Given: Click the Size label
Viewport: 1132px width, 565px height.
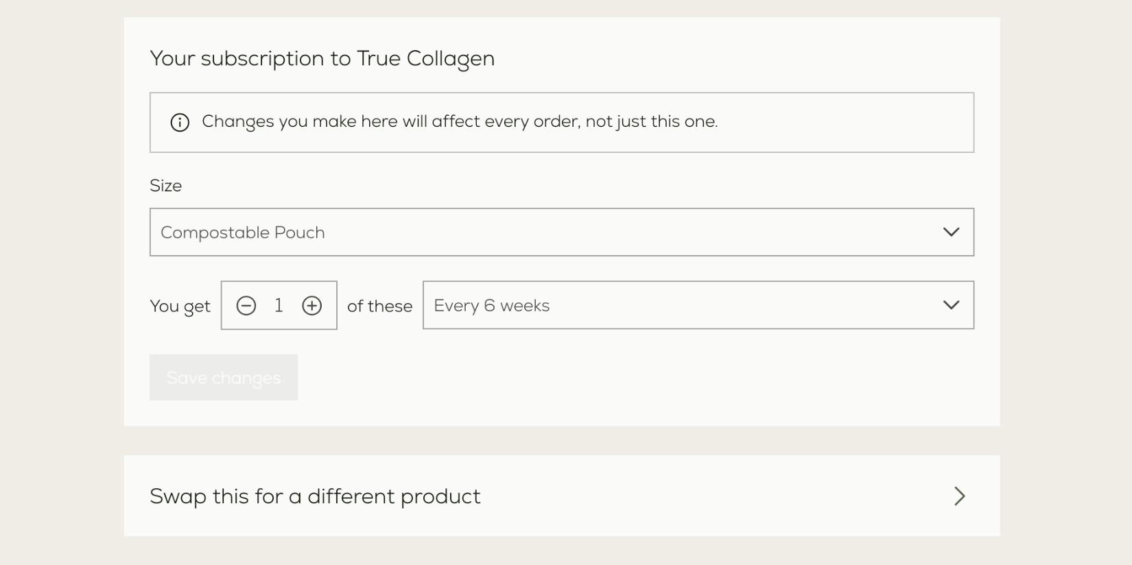Looking at the screenshot, I should point(166,186).
